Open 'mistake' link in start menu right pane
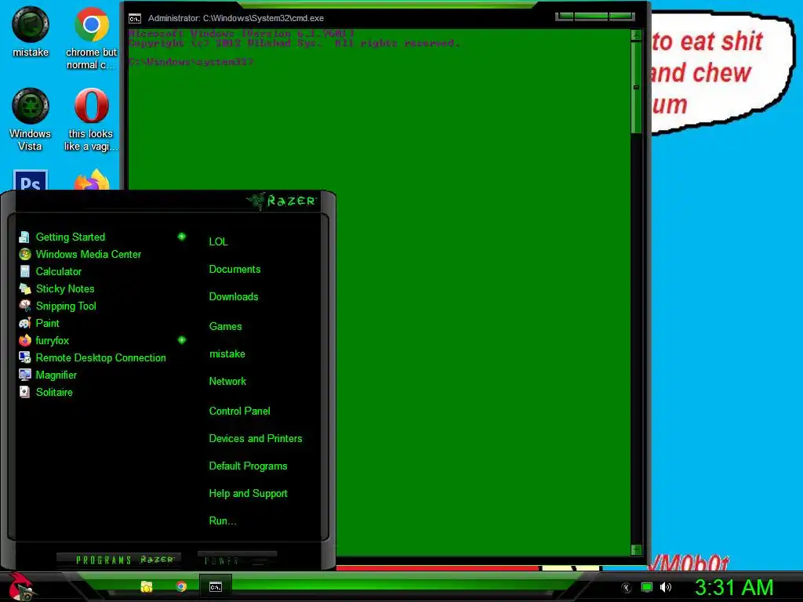Screen dimensions: 803x602 [x=227, y=354]
